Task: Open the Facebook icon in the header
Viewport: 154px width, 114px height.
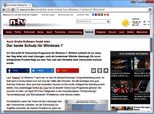Action: 96,15
